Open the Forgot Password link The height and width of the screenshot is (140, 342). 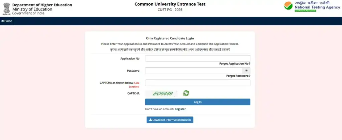[238, 76]
